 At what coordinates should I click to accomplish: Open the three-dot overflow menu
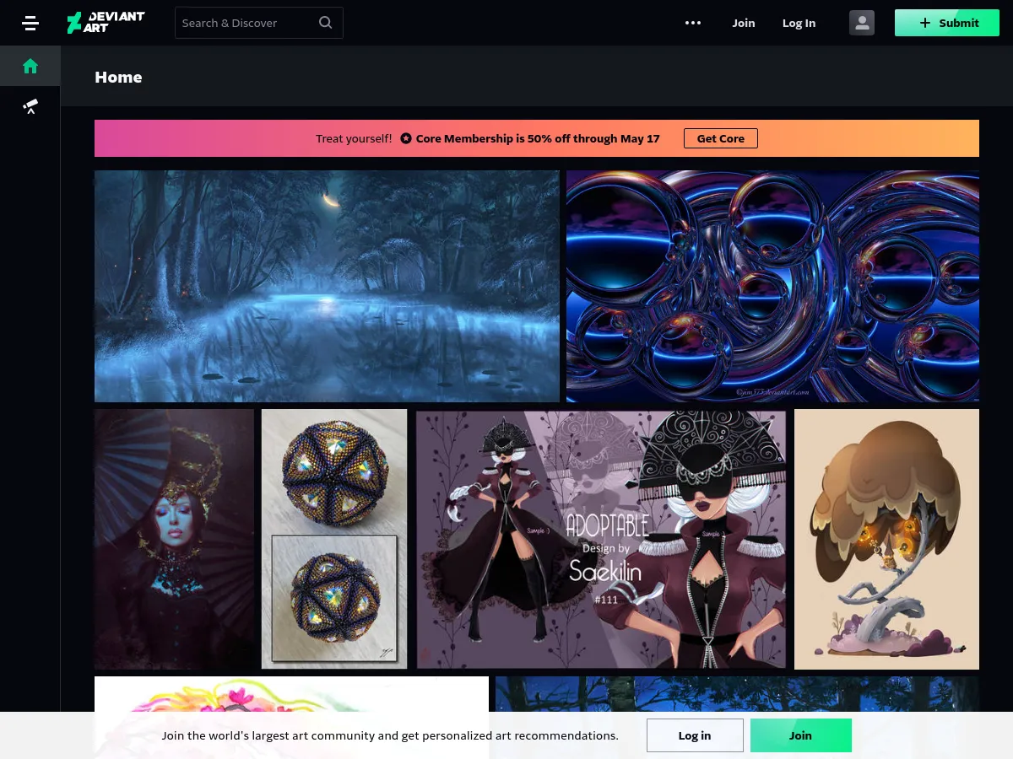pos(693,23)
